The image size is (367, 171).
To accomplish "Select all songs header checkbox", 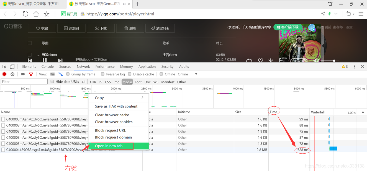I will pyautogui.click(x=30, y=43).
